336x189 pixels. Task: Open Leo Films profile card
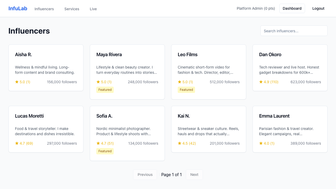tap(209, 72)
